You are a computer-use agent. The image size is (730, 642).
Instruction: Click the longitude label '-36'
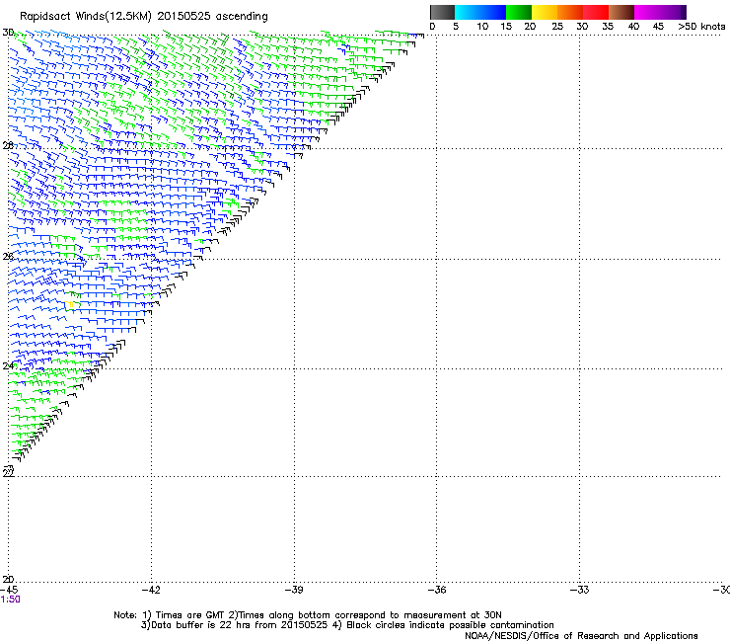tap(437, 590)
